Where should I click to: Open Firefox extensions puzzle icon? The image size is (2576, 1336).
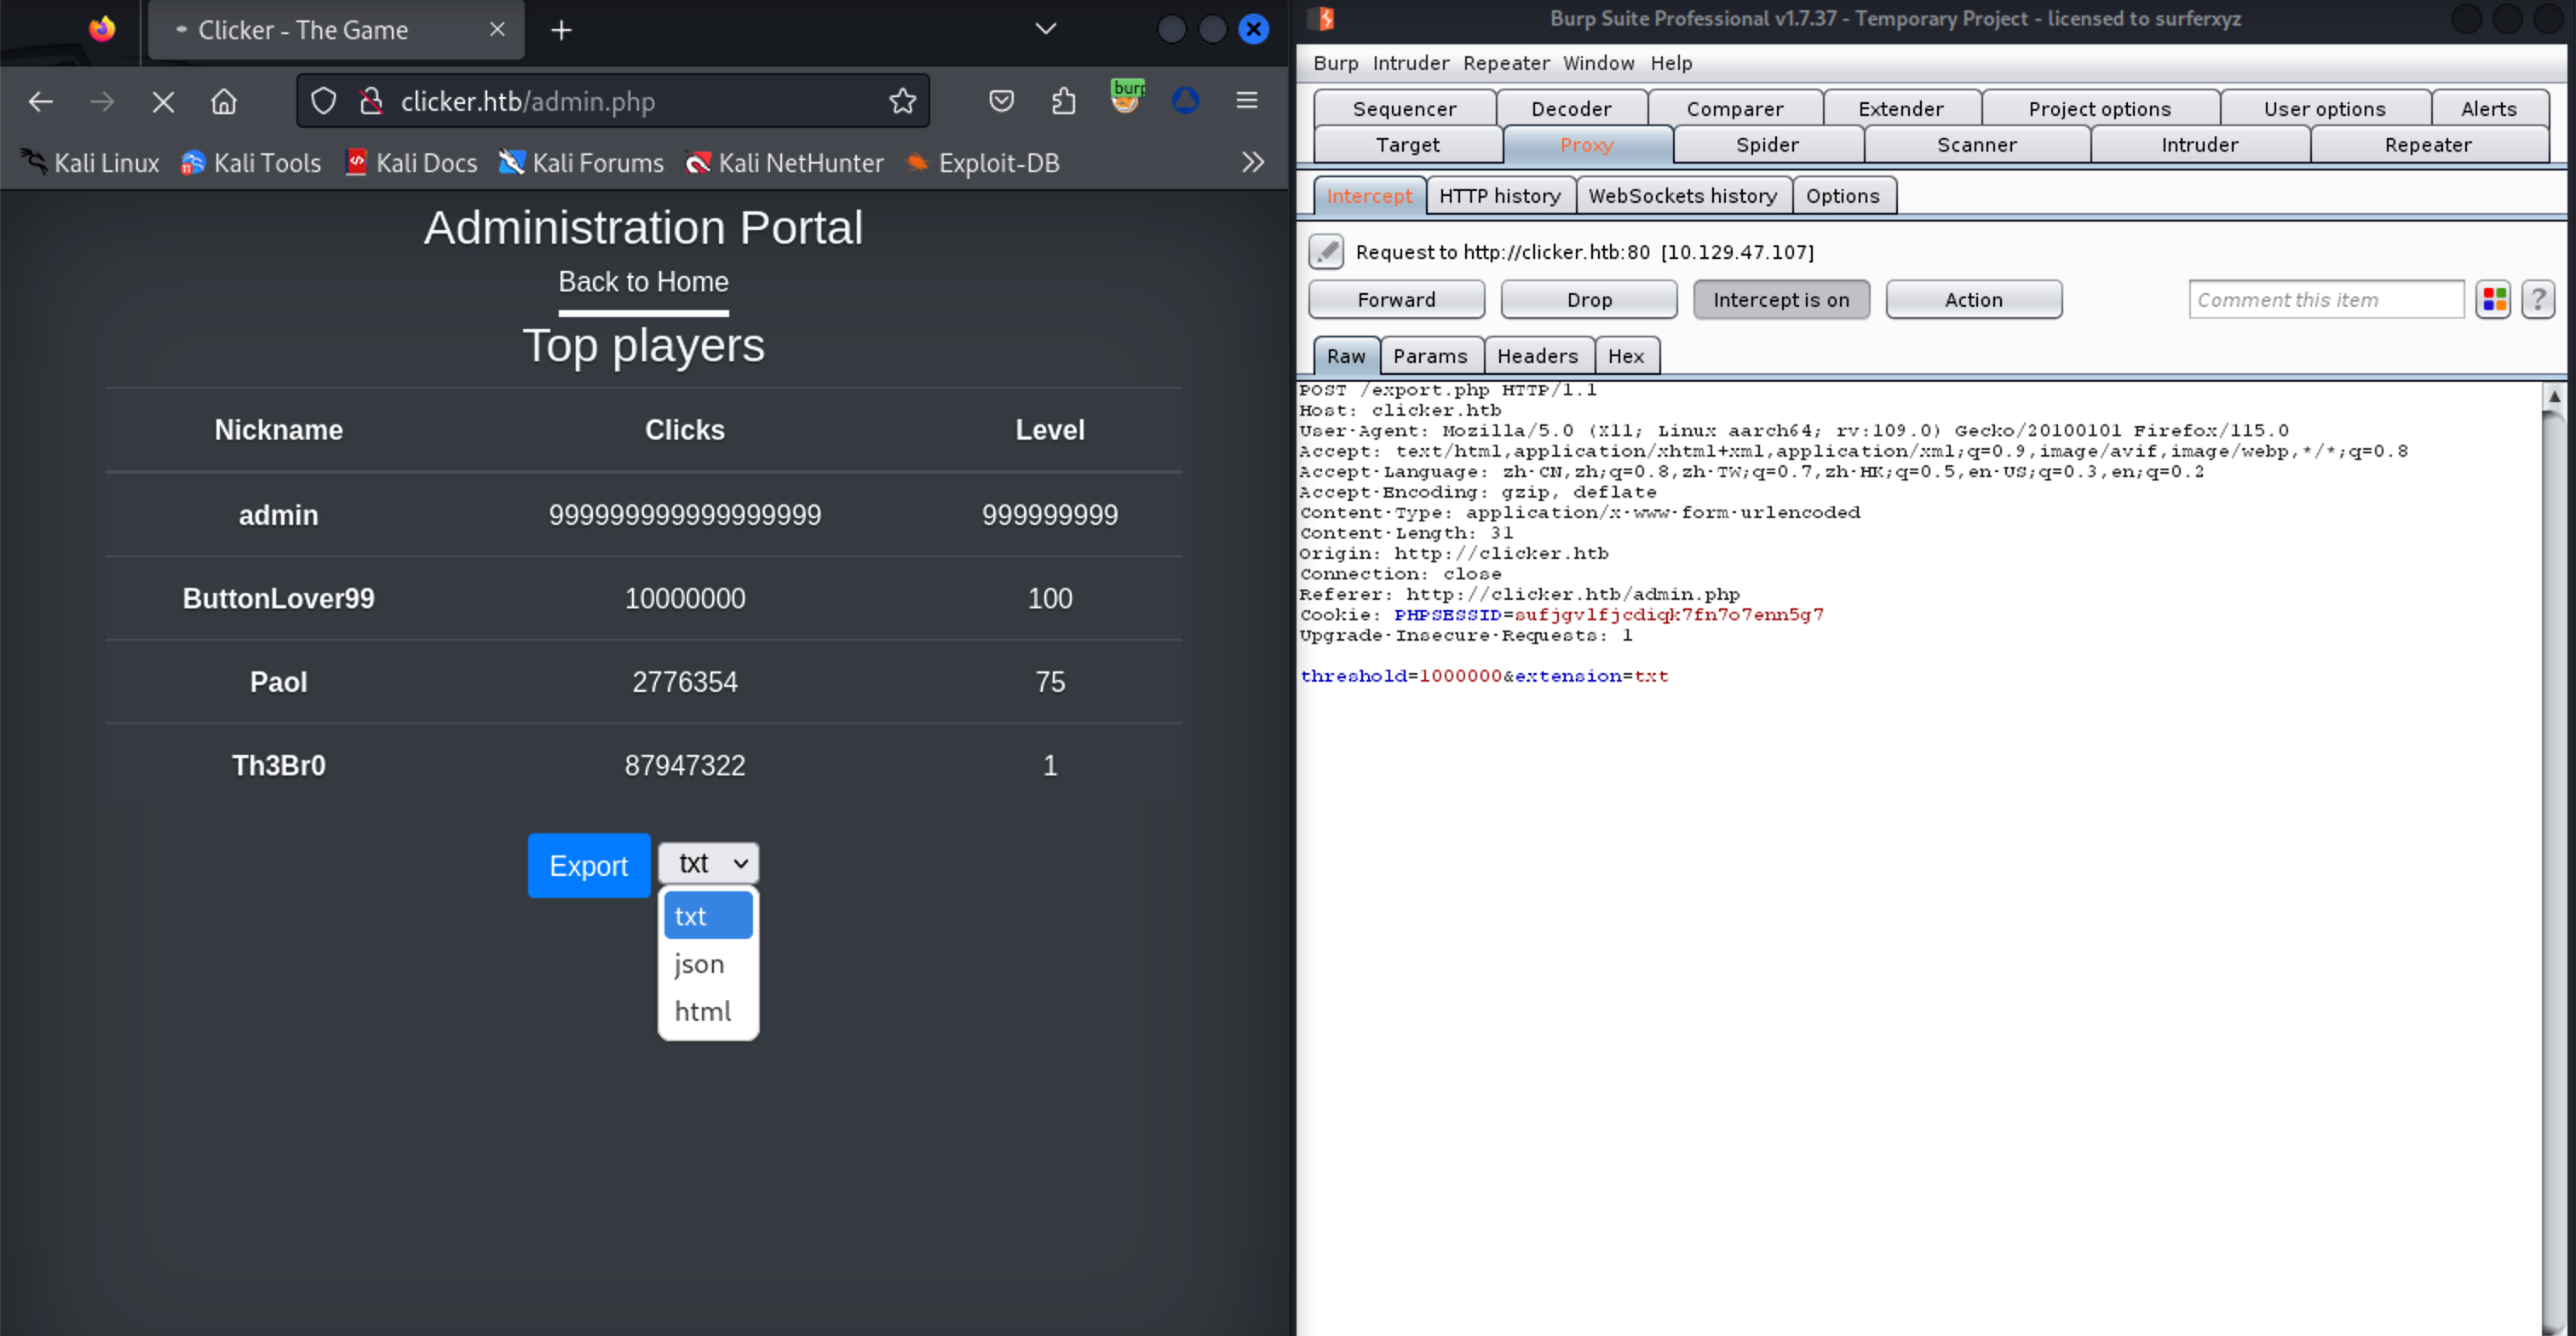tap(1064, 101)
